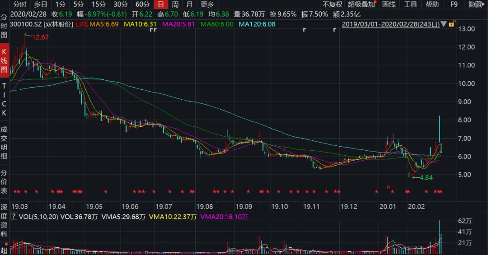Open 分价表 in the left sidebar
The width and height of the screenshot is (488, 255).
(x=5, y=182)
